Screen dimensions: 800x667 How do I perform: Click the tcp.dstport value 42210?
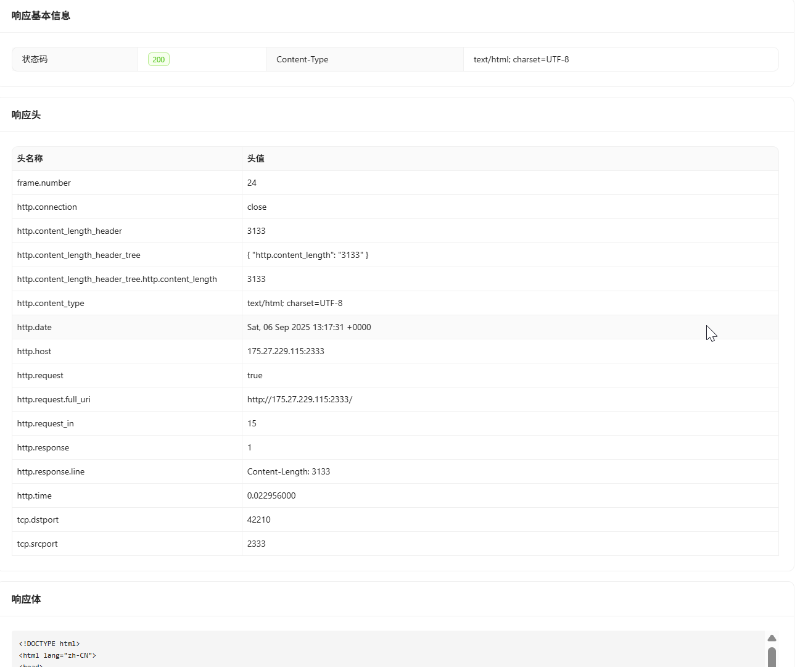click(259, 520)
